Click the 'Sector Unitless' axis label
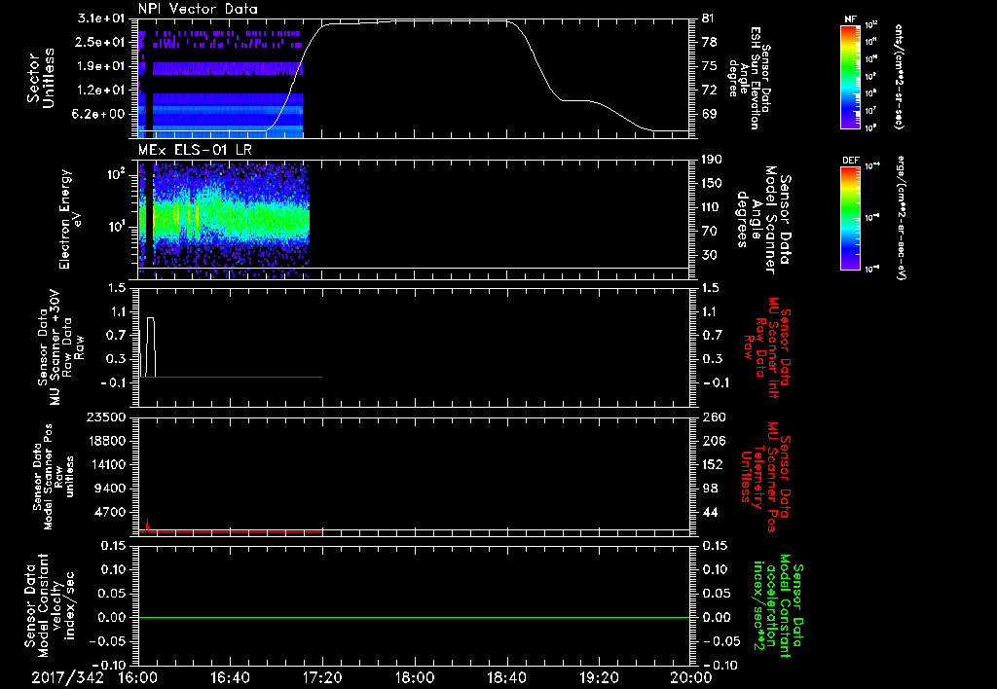 pyautogui.click(x=41, y=79)
